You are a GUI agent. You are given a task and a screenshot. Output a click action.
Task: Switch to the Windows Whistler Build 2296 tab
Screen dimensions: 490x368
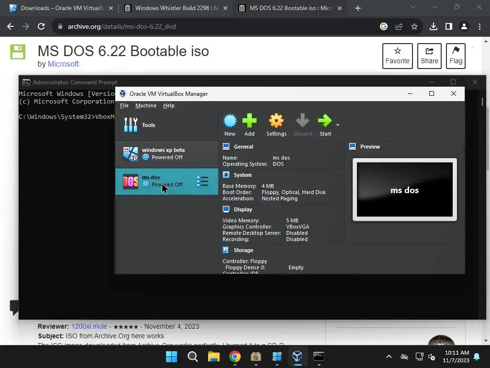pyautogui.click(x=177, y=8)
